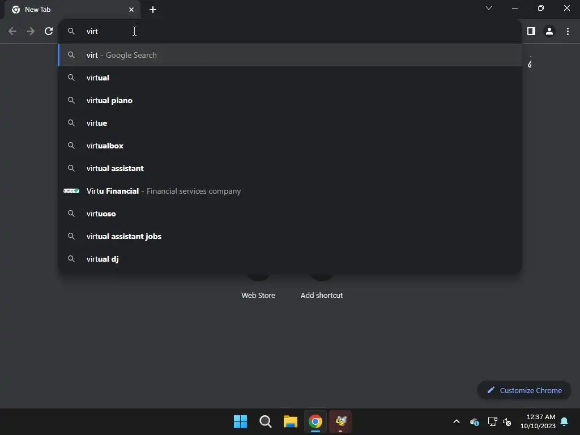Click the Virtu Financial logo icon
Image resolution: width=580 pixels, height=435 pixels.
coord(71,191)
